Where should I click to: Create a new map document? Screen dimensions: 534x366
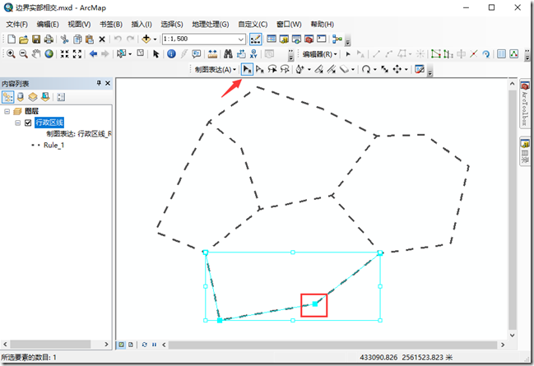12,39
